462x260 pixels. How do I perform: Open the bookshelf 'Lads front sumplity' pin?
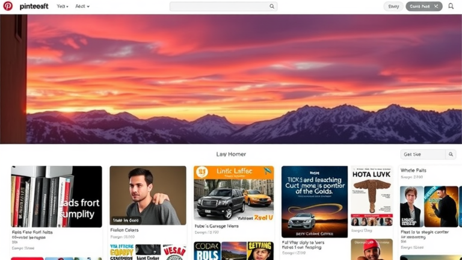(x=57, y=197)
